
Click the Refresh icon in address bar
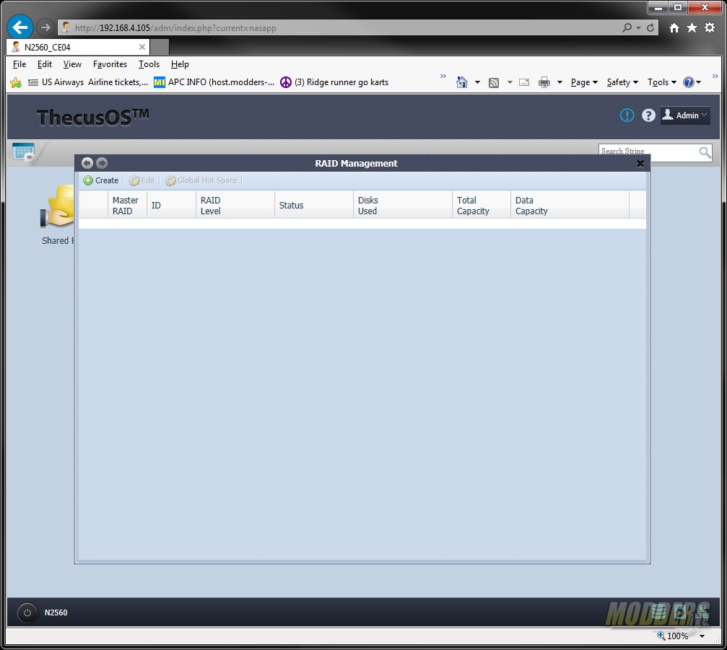[650, 28]
